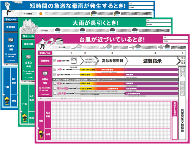Viewport: 190px width, 144px height.
Task: Click the map thumbnail beside the 風 row
Action: [x=182, y=75]
